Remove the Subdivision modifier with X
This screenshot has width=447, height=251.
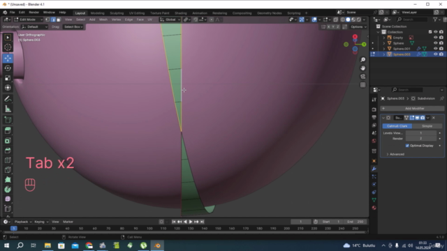(434, 118)
